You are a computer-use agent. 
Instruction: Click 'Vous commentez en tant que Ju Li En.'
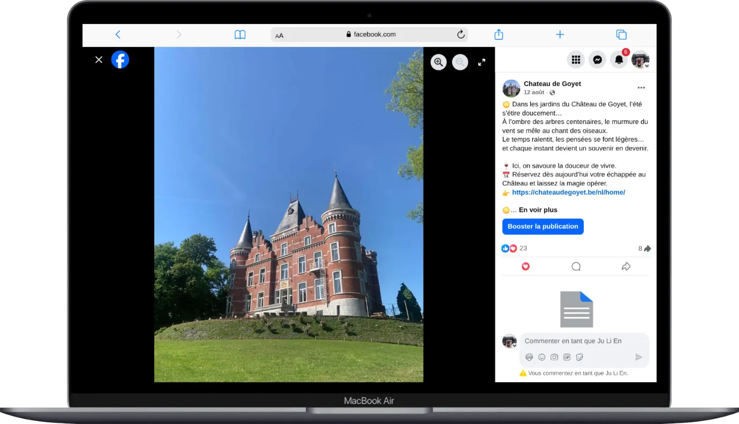tap(578, 373)
